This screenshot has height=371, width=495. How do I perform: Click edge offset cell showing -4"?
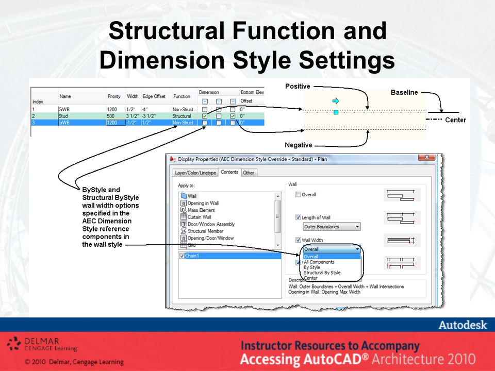pyautogui.click(x=156, y=109)
